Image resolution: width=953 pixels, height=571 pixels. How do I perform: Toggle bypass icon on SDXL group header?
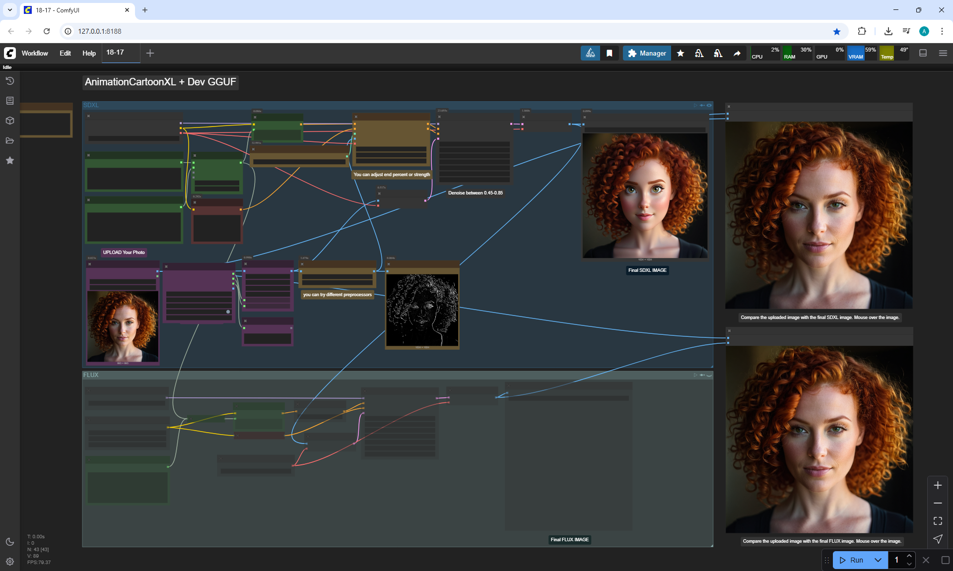click(702, 105)
